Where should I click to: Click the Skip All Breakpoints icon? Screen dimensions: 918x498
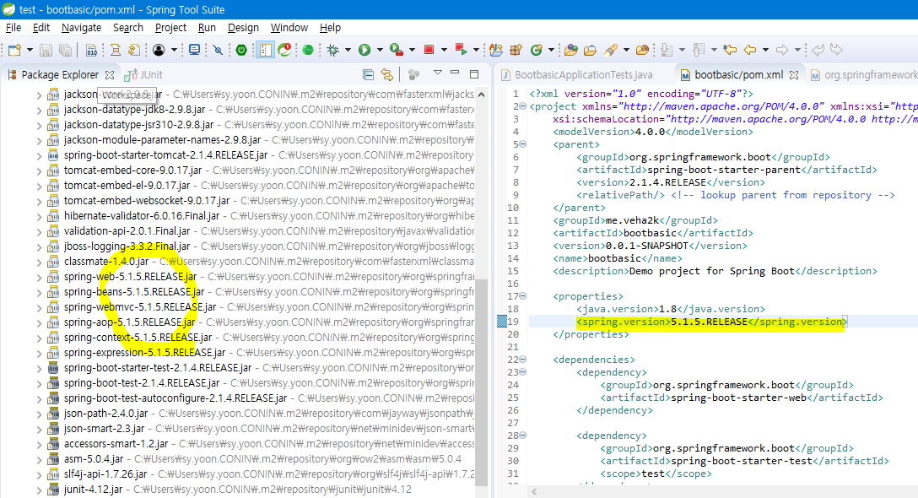click(219, 50)
